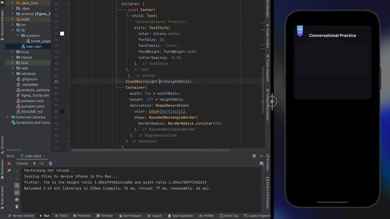Click white color swatch in gutter

pos(62,33)
